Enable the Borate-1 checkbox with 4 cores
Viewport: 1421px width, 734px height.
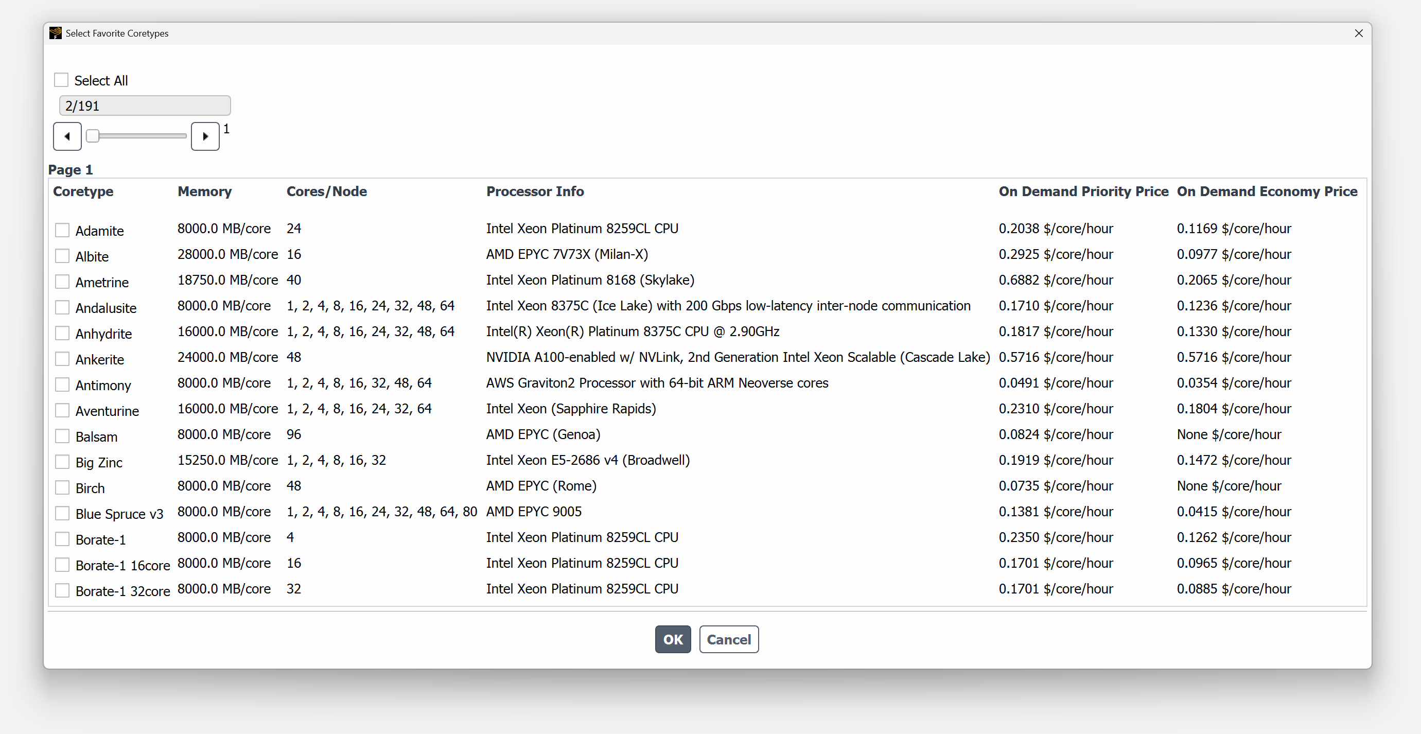coord(62,539)
